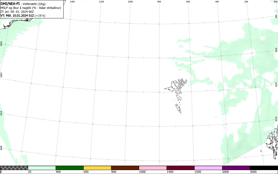
Task: Click the light violet 1500–2000 legend swatch
Action: pyautogui.click(x=208, y=168)
